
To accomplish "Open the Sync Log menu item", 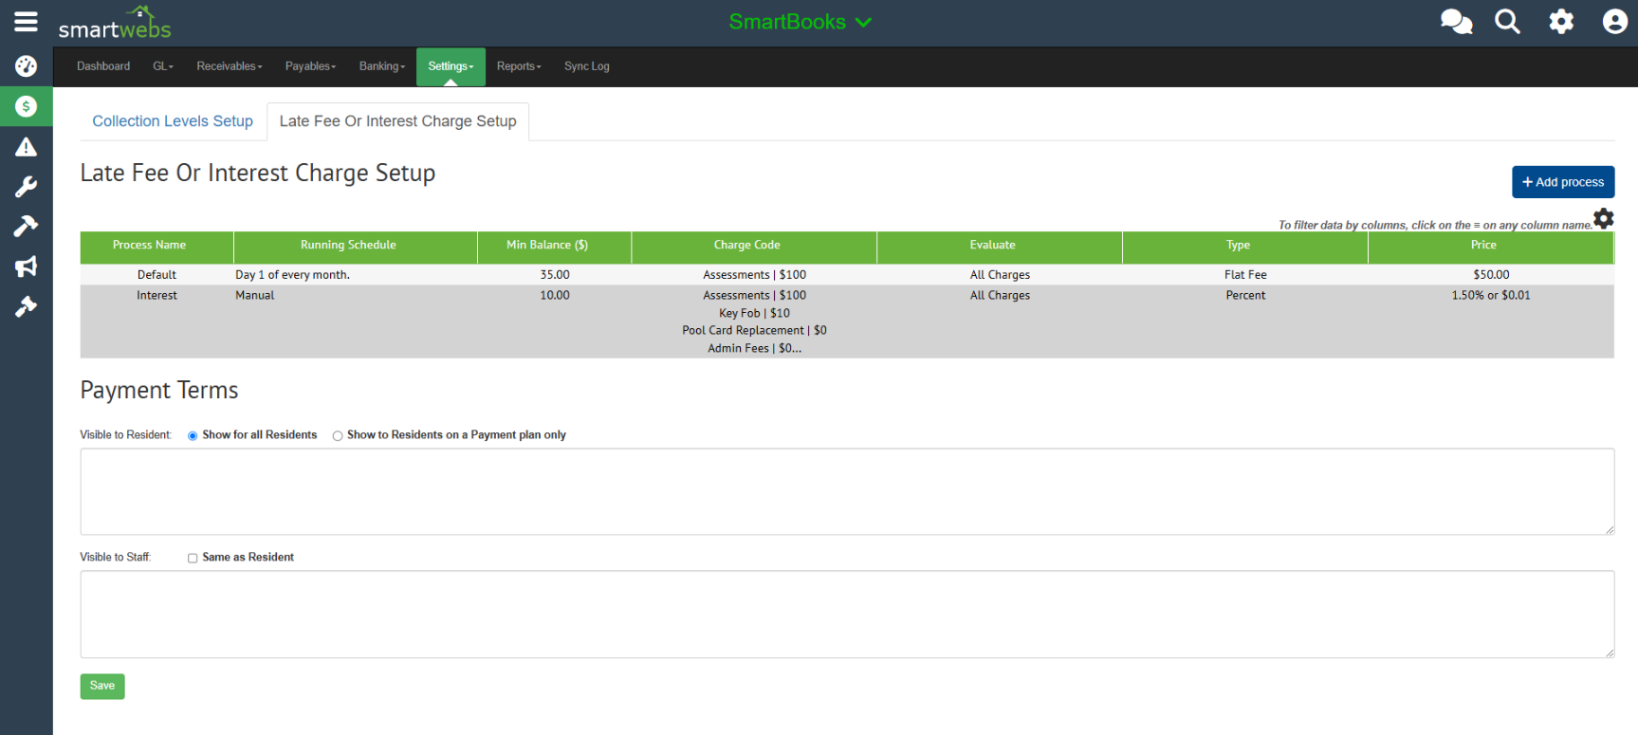I will (x=586, y=66).
